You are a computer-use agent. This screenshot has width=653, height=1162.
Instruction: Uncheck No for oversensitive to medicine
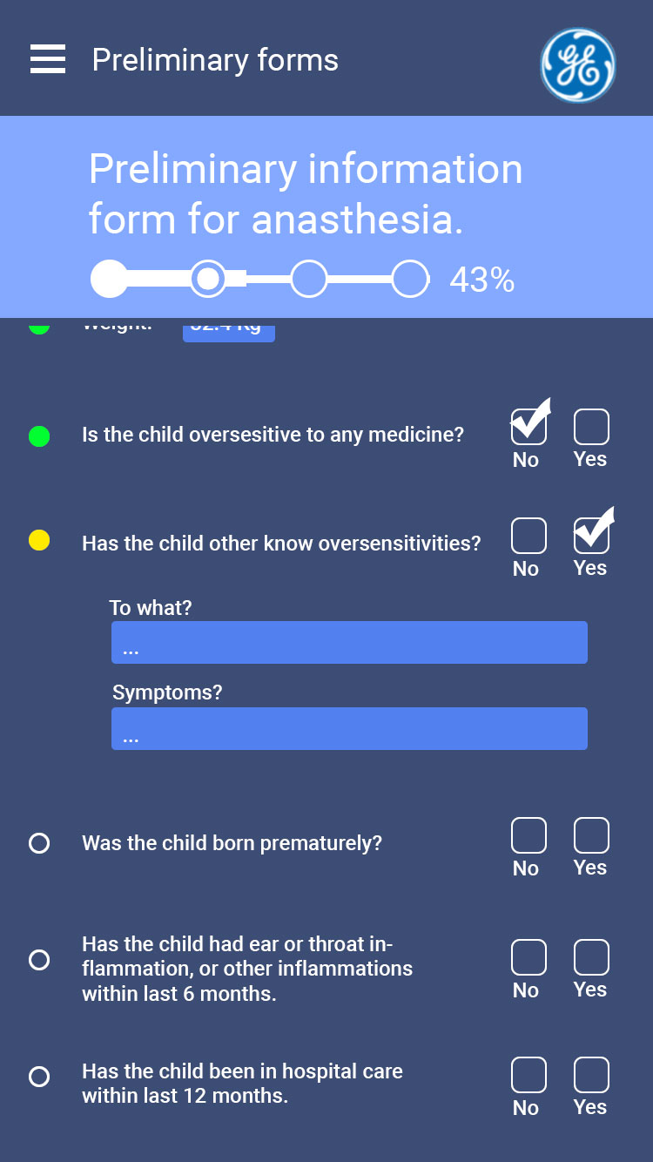tap(528, 427)
